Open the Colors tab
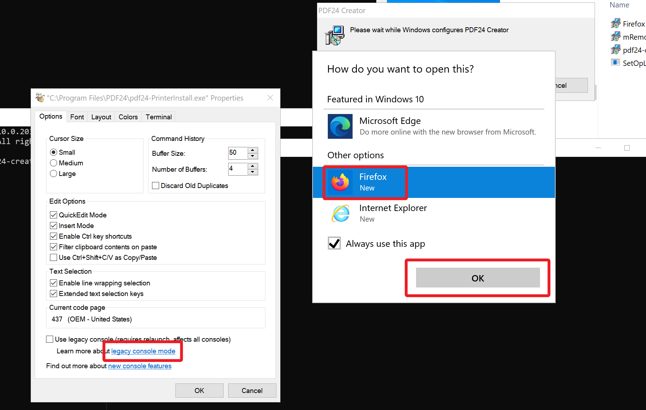 [128, 117]
